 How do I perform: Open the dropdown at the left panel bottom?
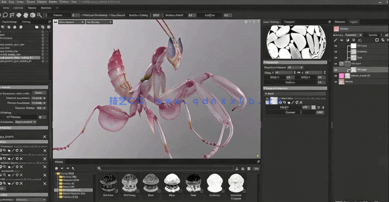(31, 199)
